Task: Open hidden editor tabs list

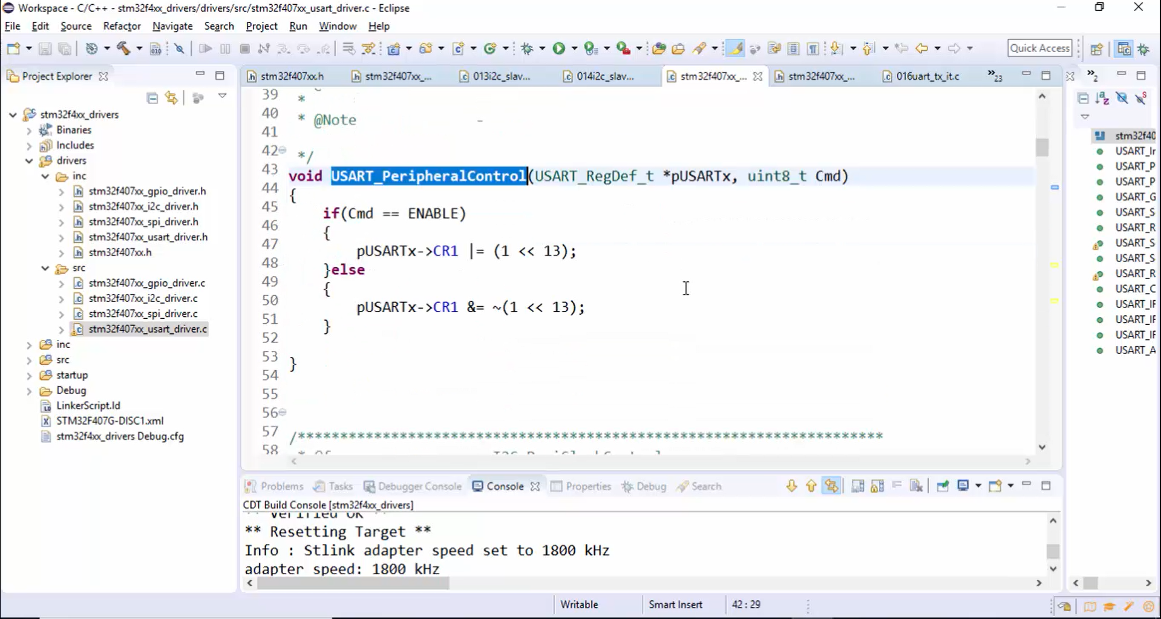Action: (995, 76)
